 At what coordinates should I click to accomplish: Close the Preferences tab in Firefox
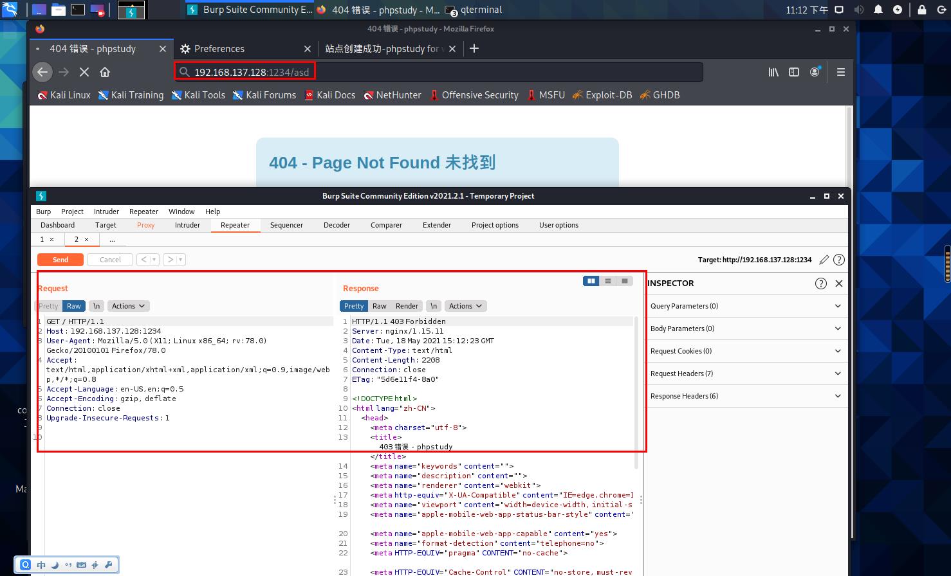pyautogui.click(x=308, y=49)
